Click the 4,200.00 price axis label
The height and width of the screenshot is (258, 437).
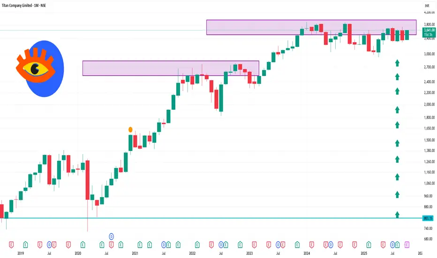427,13
